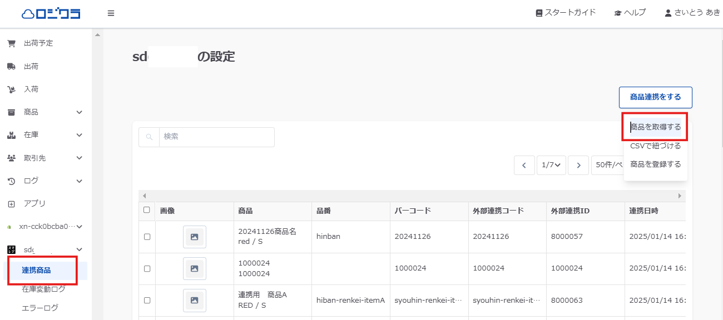The height and width of the screenshot is (320, 723).
Task: Expand the xn-cck0bcba0 store menu
Action: point(80,227)
